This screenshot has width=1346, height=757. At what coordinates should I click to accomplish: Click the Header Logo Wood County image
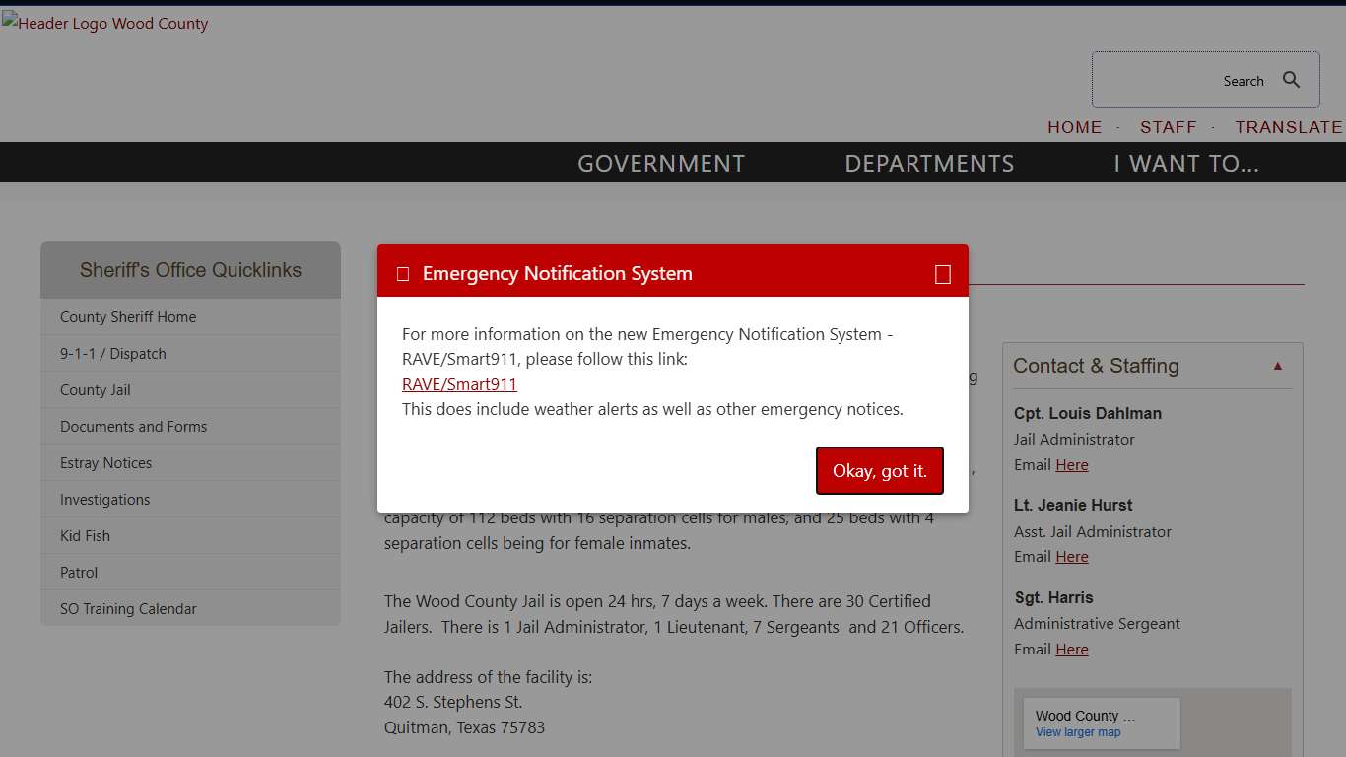105,24
